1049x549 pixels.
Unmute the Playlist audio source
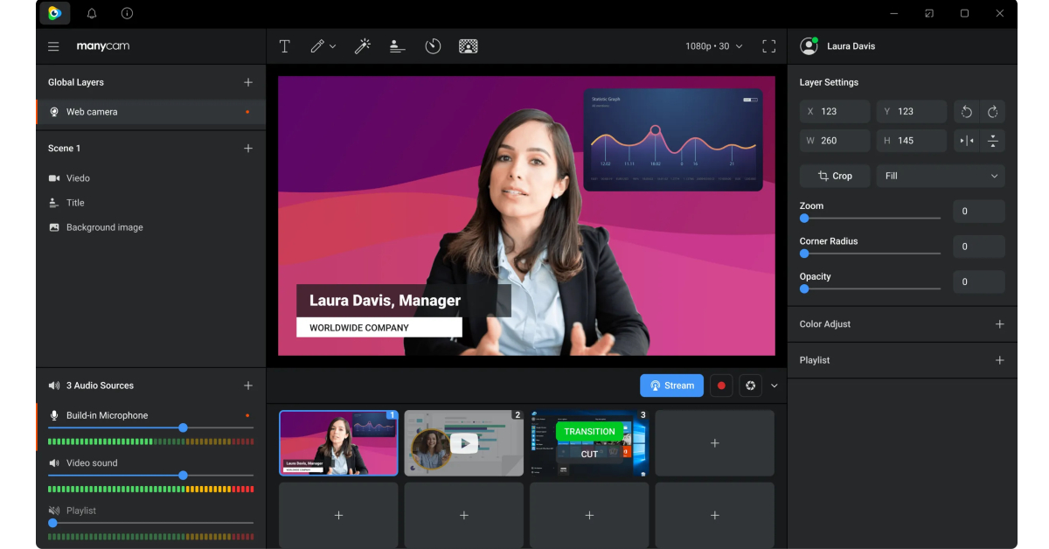pyautogui.click(x=54, y=511)
